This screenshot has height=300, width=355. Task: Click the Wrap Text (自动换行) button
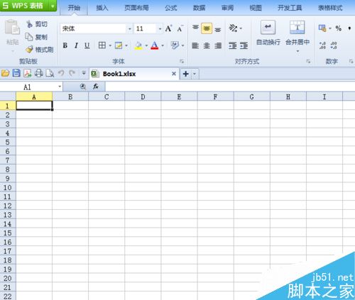tap(268, 33)
